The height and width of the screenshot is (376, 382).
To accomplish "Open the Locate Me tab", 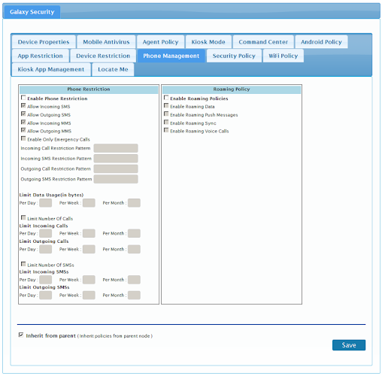I will click(113, 69).
